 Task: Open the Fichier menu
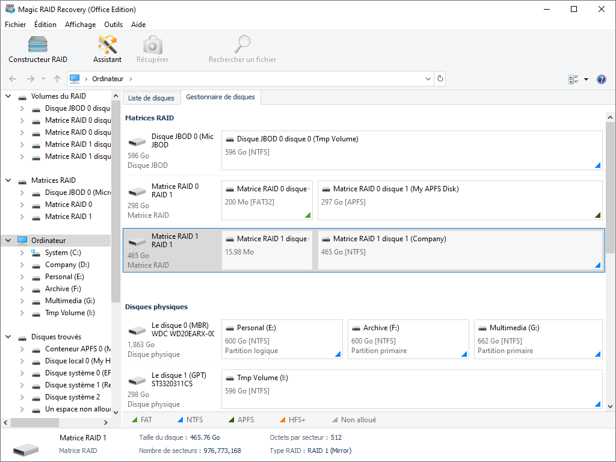[x=15, y=24]
